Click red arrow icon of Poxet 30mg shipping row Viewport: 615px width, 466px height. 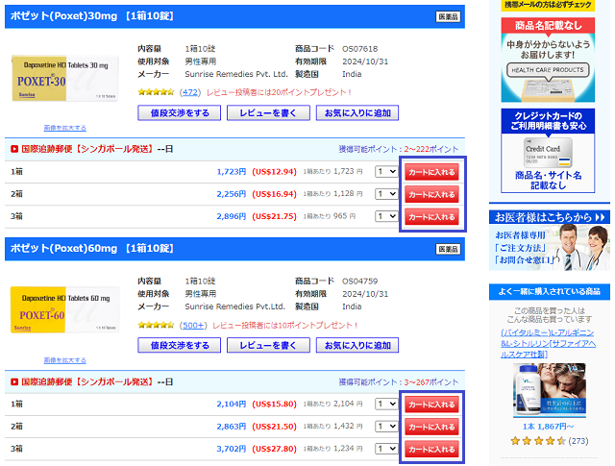tap(14, 149)
